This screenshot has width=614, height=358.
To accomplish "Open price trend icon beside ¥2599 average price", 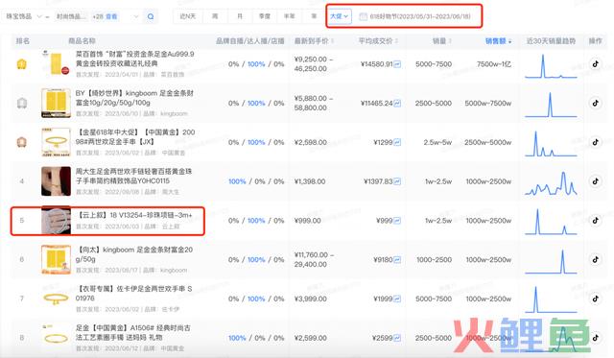I will [x=397, y=339].
